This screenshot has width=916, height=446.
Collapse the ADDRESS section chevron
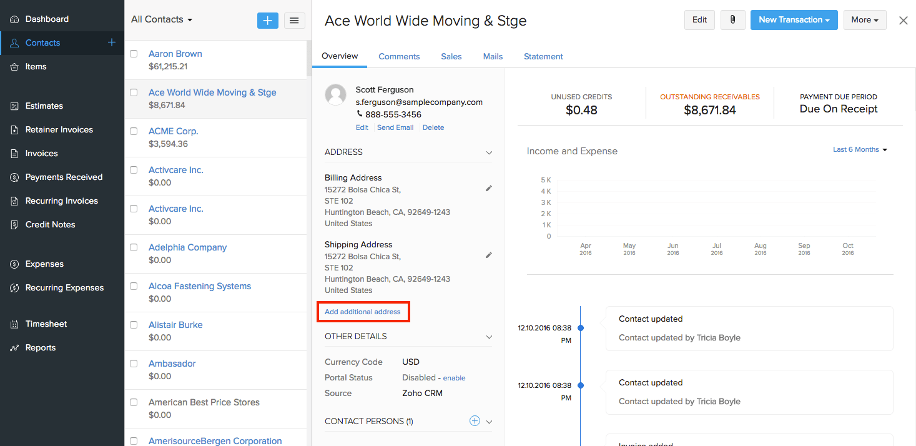tap(489, 152)
